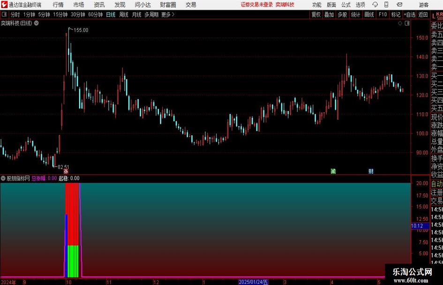Click 证券交易未登录 login status link
Viewport: 443px width, 285px height.
[256, 5]
